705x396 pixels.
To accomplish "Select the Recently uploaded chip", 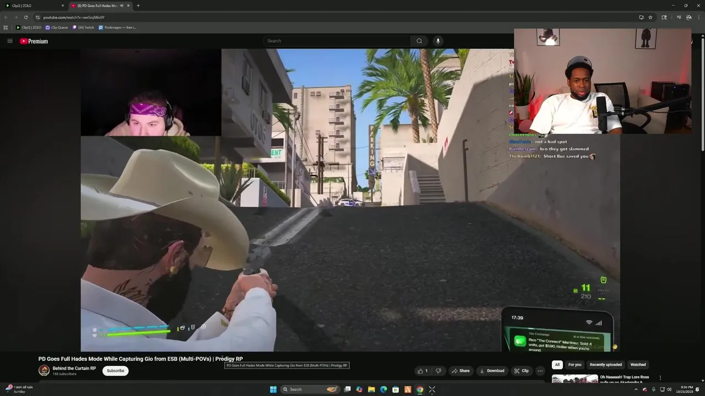I will click(x=606, y=365).
